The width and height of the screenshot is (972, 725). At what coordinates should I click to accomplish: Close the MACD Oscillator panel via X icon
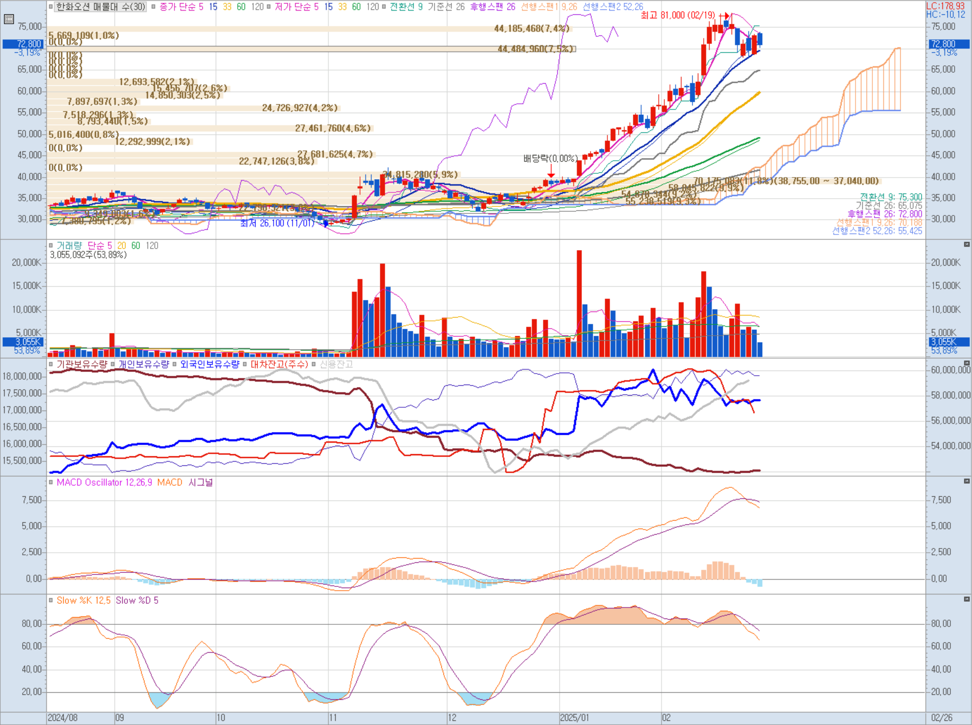tap(966, 481)
